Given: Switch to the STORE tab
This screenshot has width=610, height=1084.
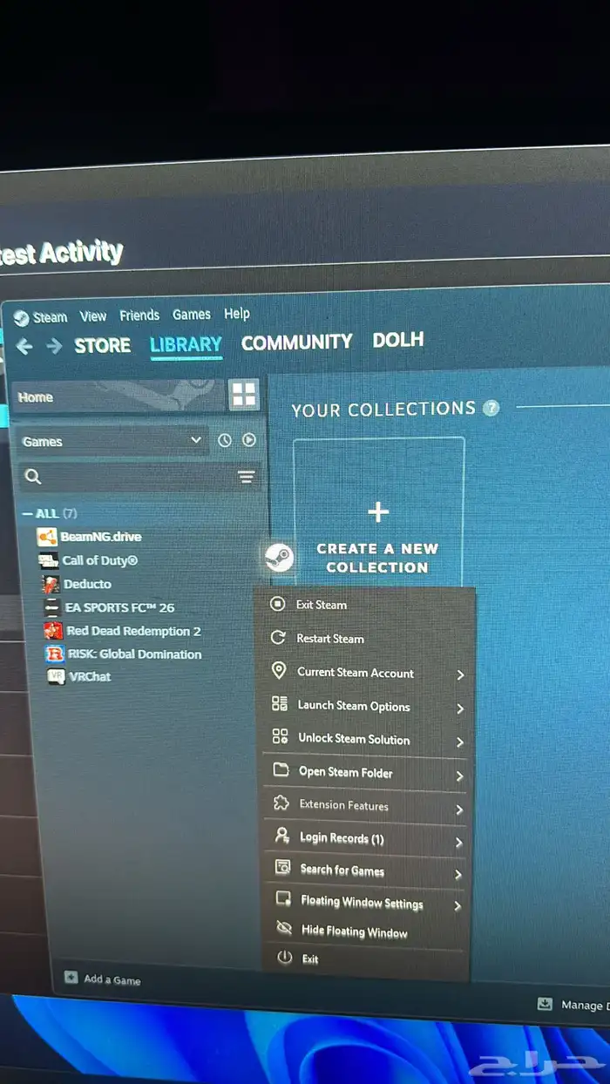Looking at the screenshot, I should tap(102, 346).
